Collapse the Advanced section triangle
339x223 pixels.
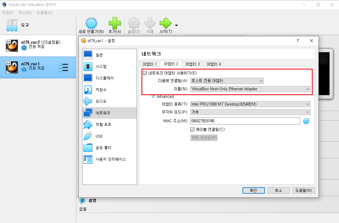[x=153, y=96]
